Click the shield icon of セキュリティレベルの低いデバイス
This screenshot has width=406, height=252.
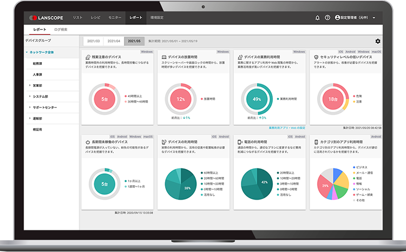pyautogui.click(x=316, y=57)
